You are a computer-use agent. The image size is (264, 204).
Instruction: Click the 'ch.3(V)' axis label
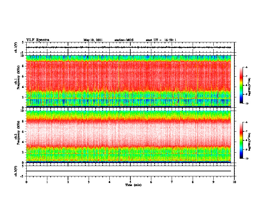(16, 171)
